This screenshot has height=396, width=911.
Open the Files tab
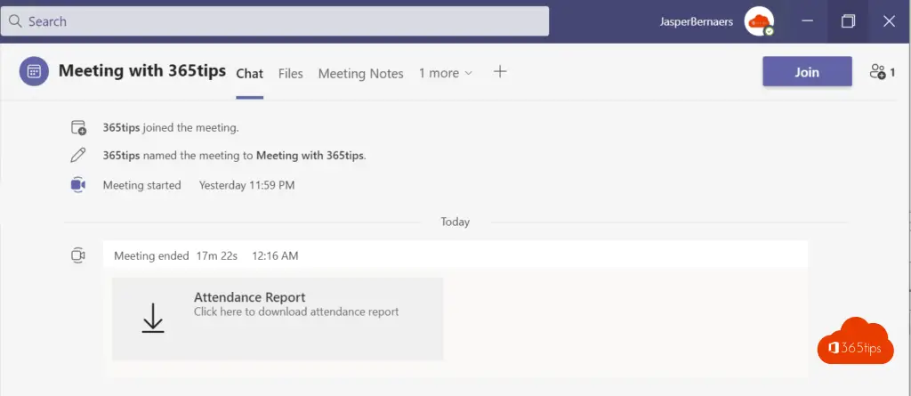(291, 73)
